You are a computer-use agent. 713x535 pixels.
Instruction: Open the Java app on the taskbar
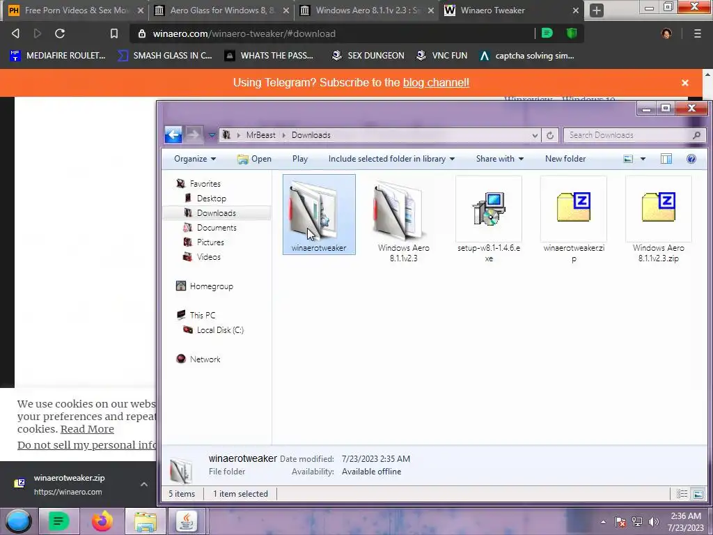pyautogui.click(x=187, y=521)
